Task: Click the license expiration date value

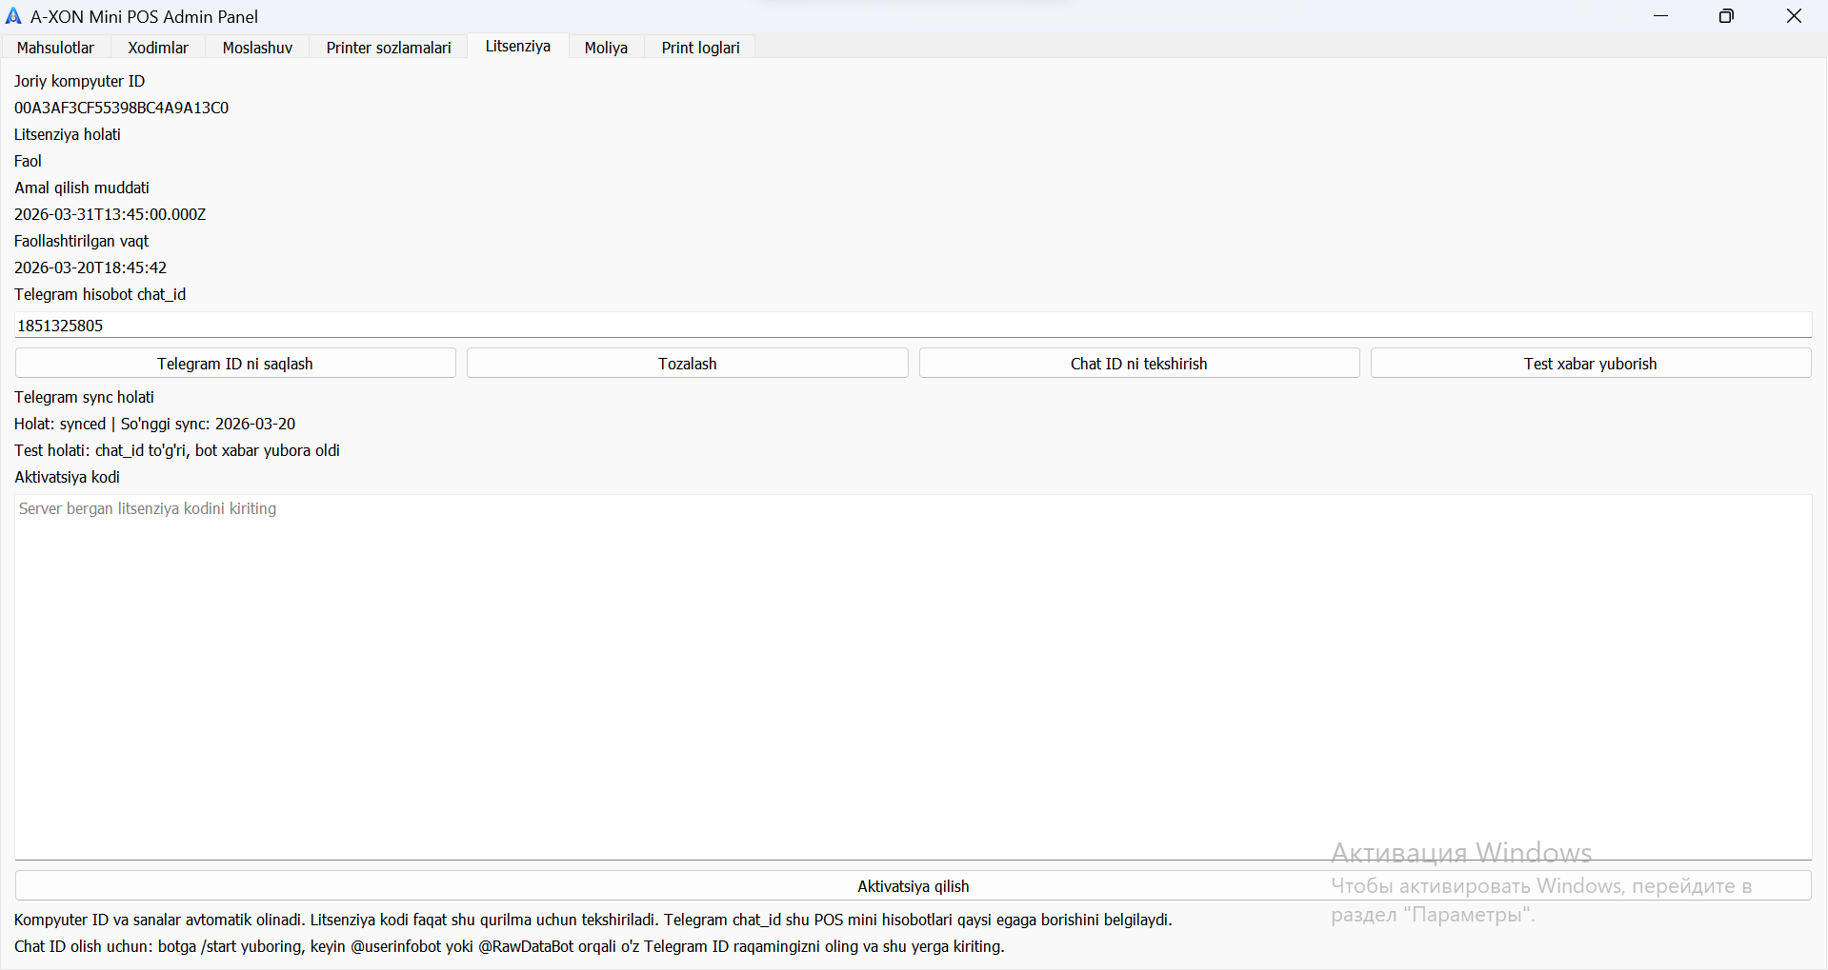Action: tap(110, 214)
